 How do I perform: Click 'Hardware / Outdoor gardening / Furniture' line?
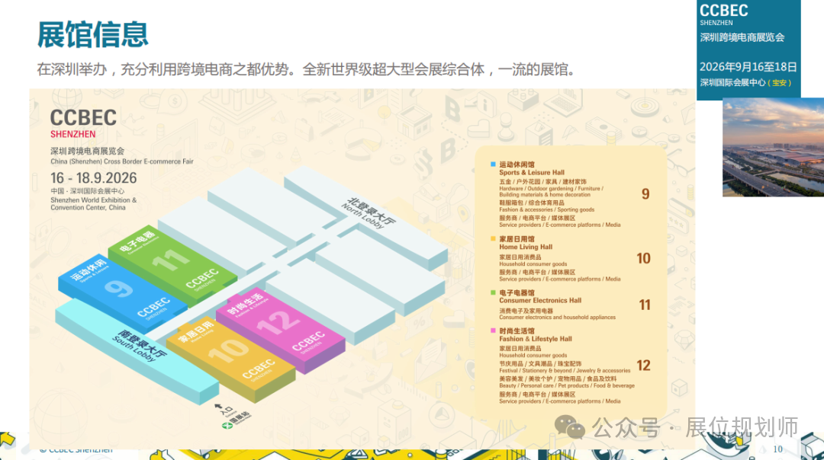pos(552,191)
